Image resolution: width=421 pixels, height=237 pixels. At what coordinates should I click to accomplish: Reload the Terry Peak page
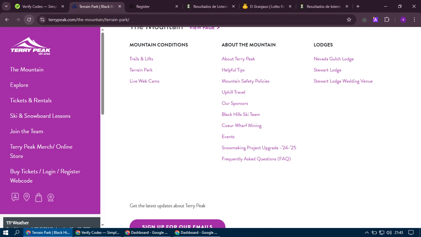click(29, 19)
